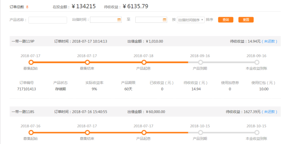Select 产品到期 marker dated 2018-10-15
Viewport: 288px width, 144px height.
coord(200,132)
